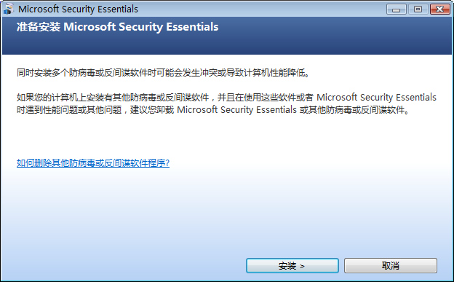Click the 安装 > install button

click(292, 265)
